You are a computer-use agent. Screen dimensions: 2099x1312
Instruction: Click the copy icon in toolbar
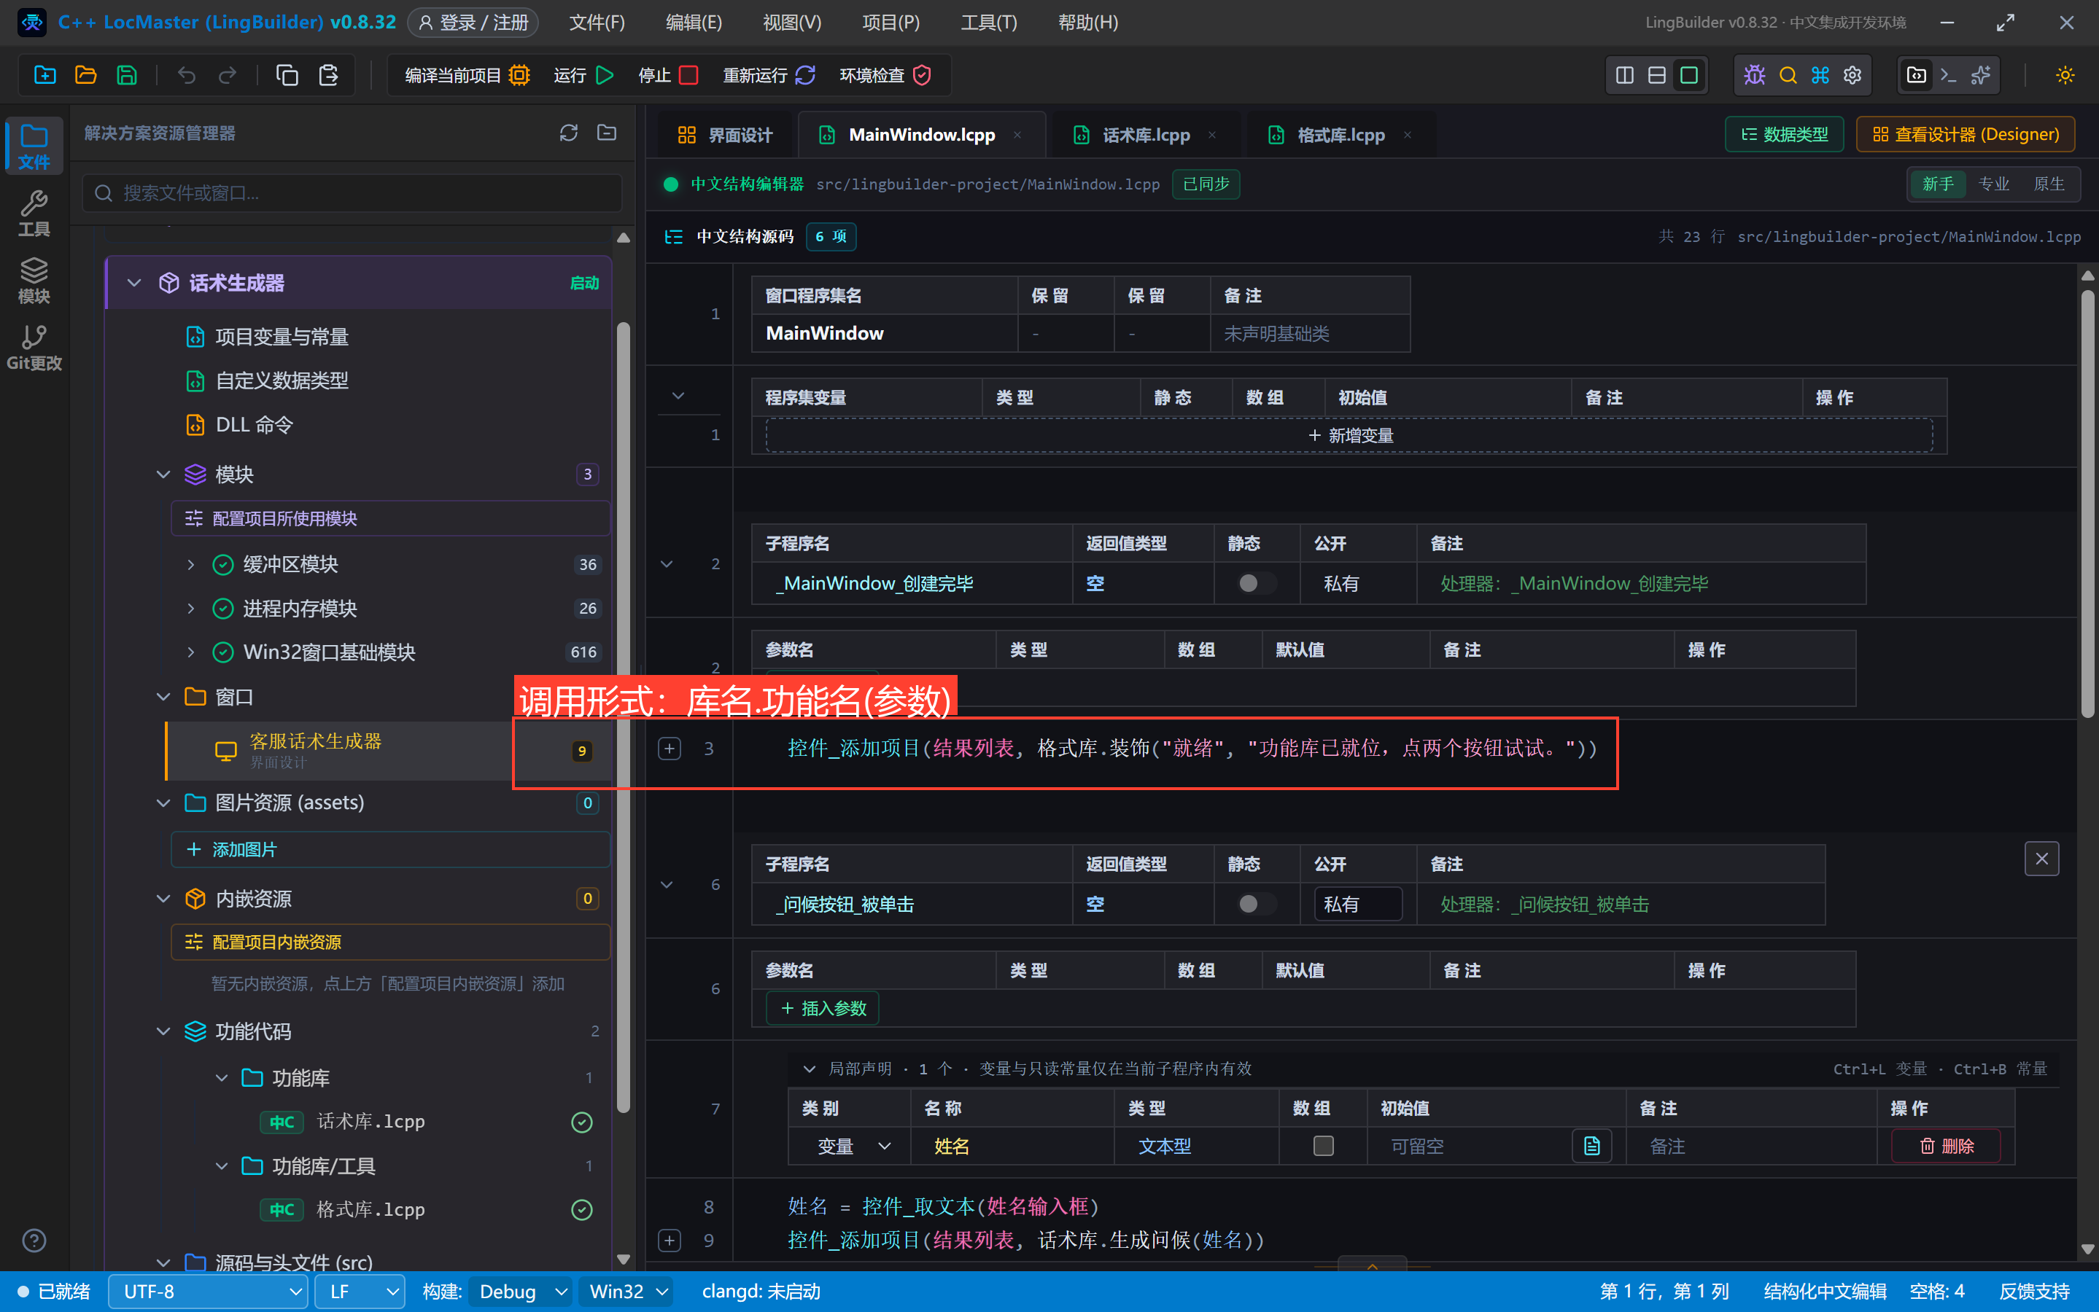(287, 76)
